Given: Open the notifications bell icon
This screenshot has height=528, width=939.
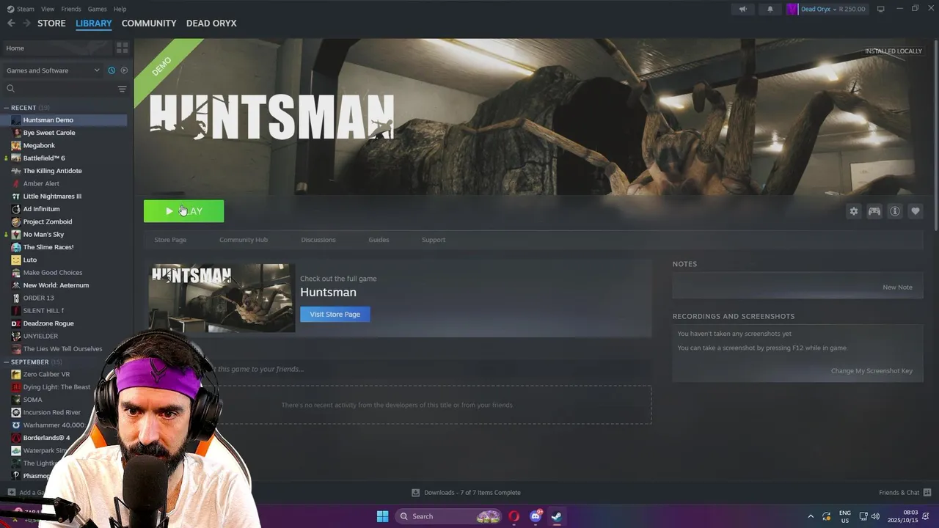Looking at the screenshot, I should pos(770,9).
